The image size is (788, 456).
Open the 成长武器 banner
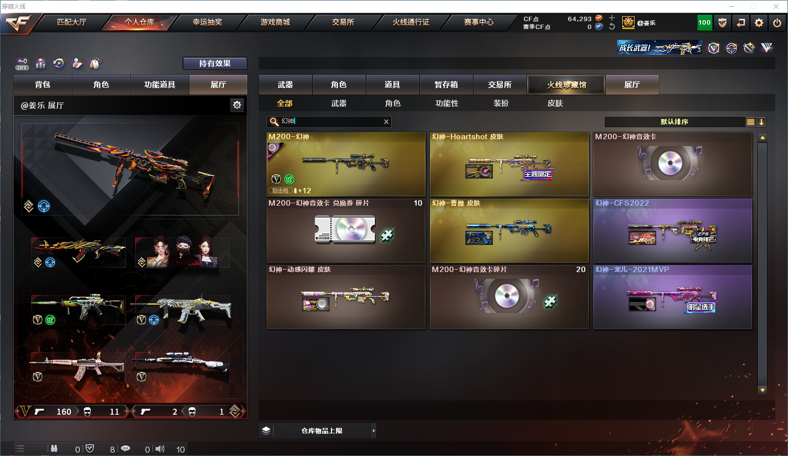pyautogui.click(x=659, y=48)
